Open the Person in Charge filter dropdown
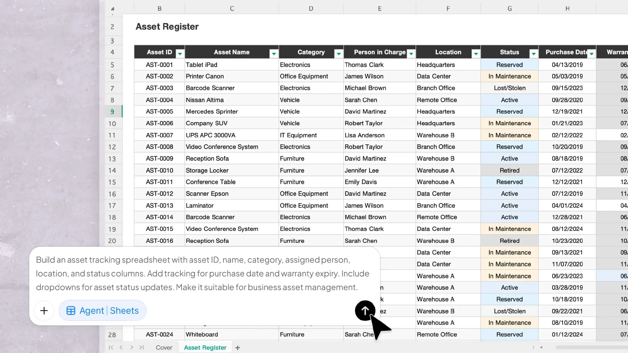 coord(411,54)
